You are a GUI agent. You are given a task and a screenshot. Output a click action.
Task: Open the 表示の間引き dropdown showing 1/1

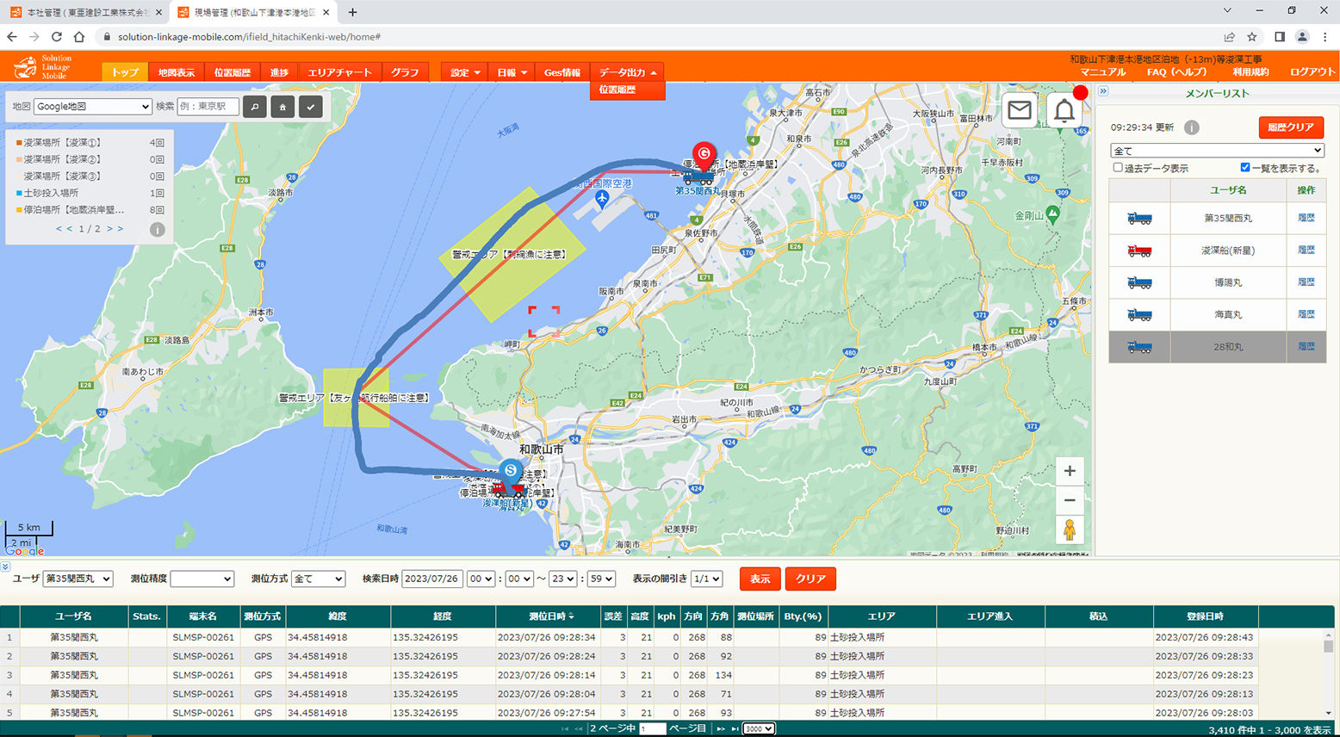coord(706,579)
